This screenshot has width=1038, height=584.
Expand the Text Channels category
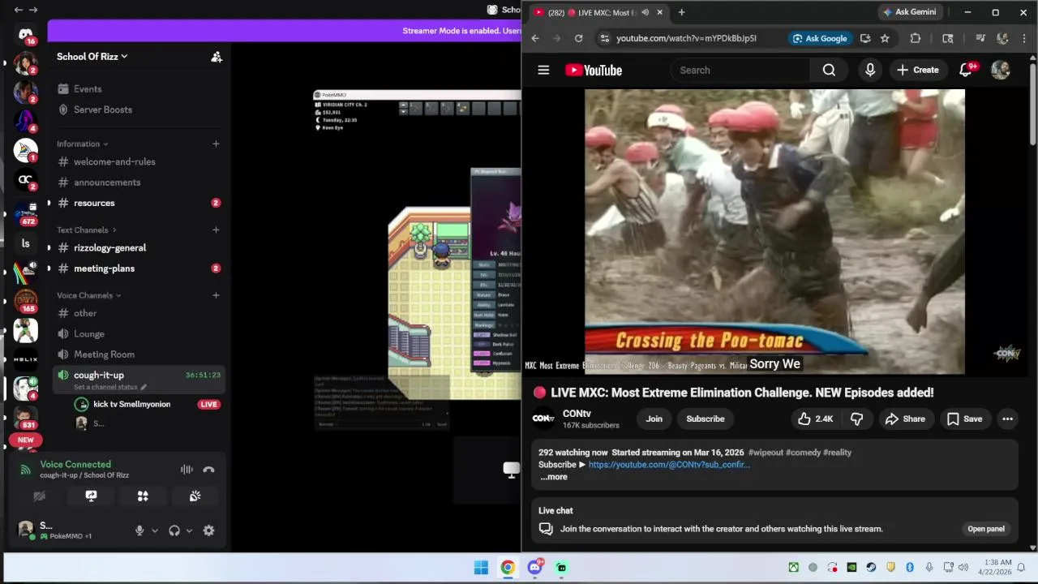click(86, 230)
